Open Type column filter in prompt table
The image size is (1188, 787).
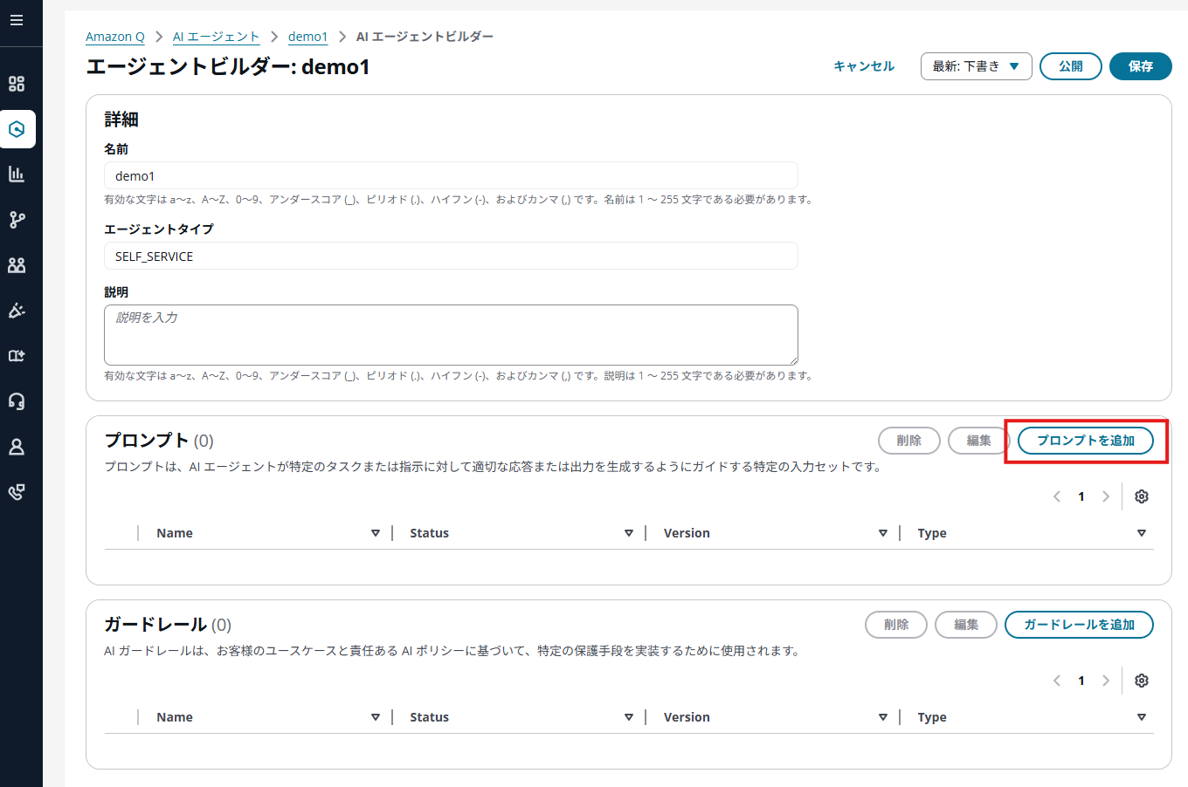(x=1141, y=533)
